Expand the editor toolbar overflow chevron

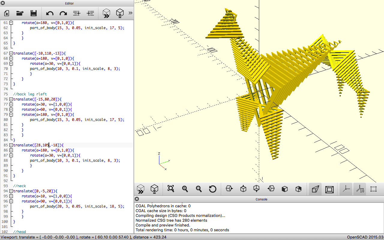[x=130, y=13]
